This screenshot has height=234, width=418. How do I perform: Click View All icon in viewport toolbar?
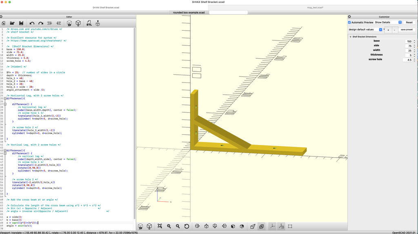click(x=160, y=226)
